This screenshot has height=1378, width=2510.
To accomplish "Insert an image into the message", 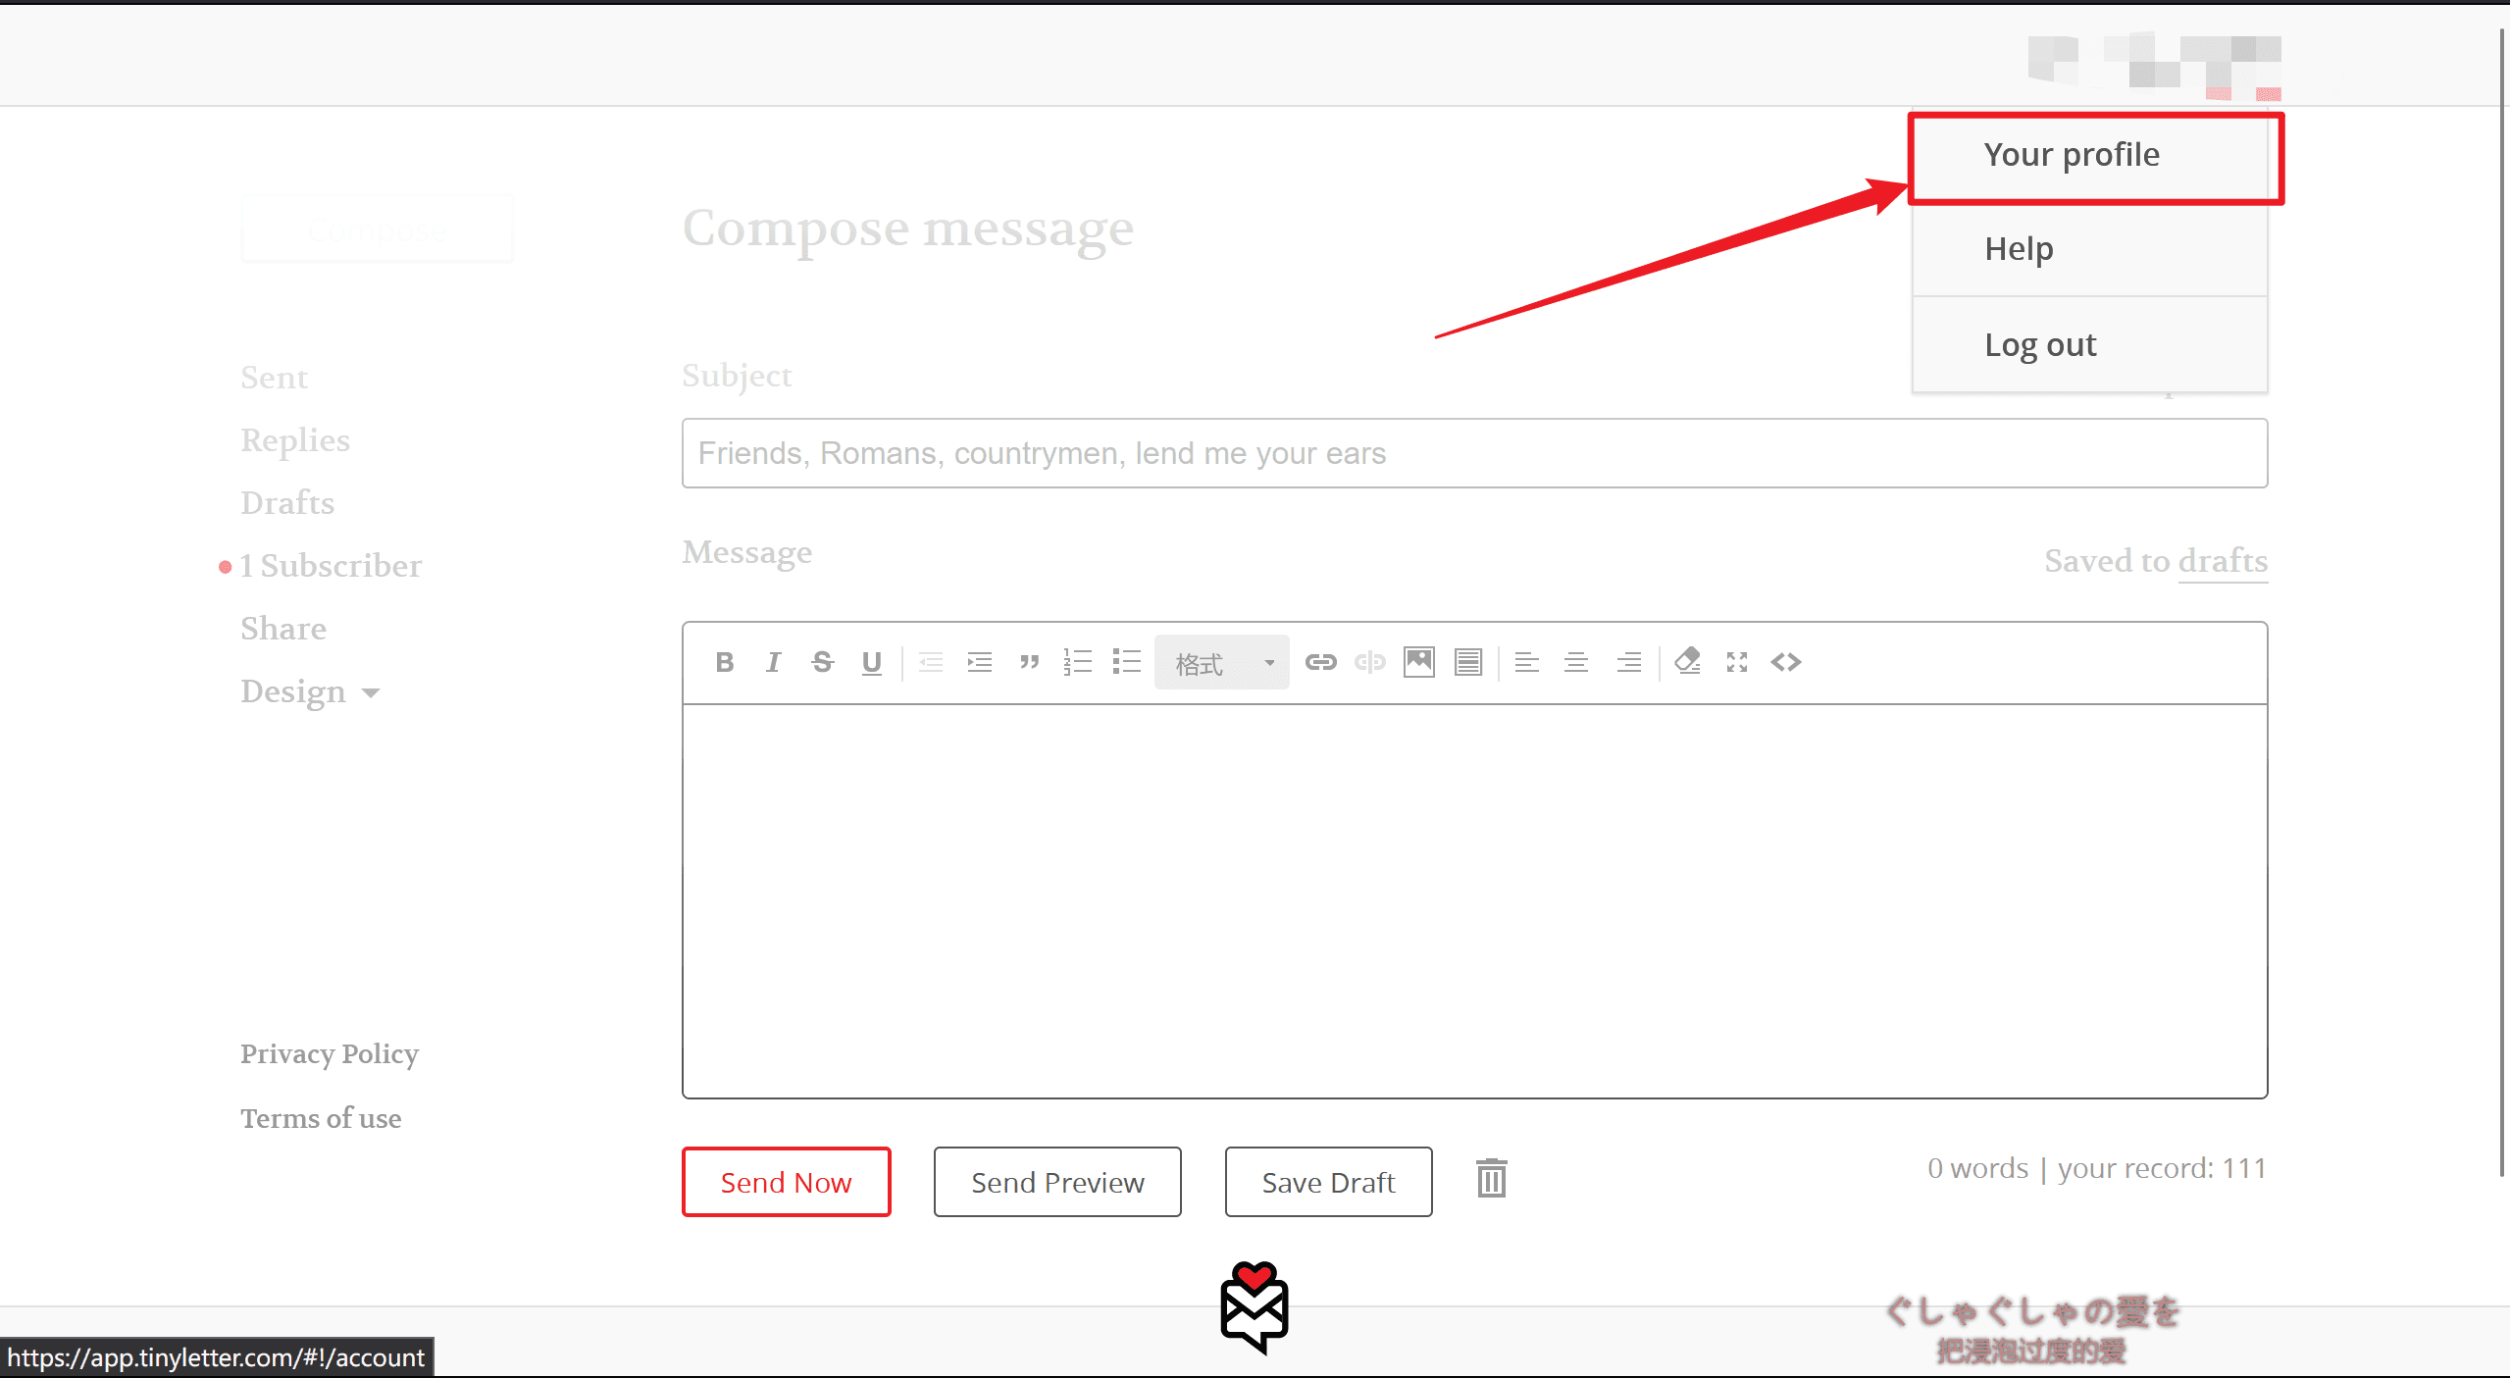I will coord(1419,663).
